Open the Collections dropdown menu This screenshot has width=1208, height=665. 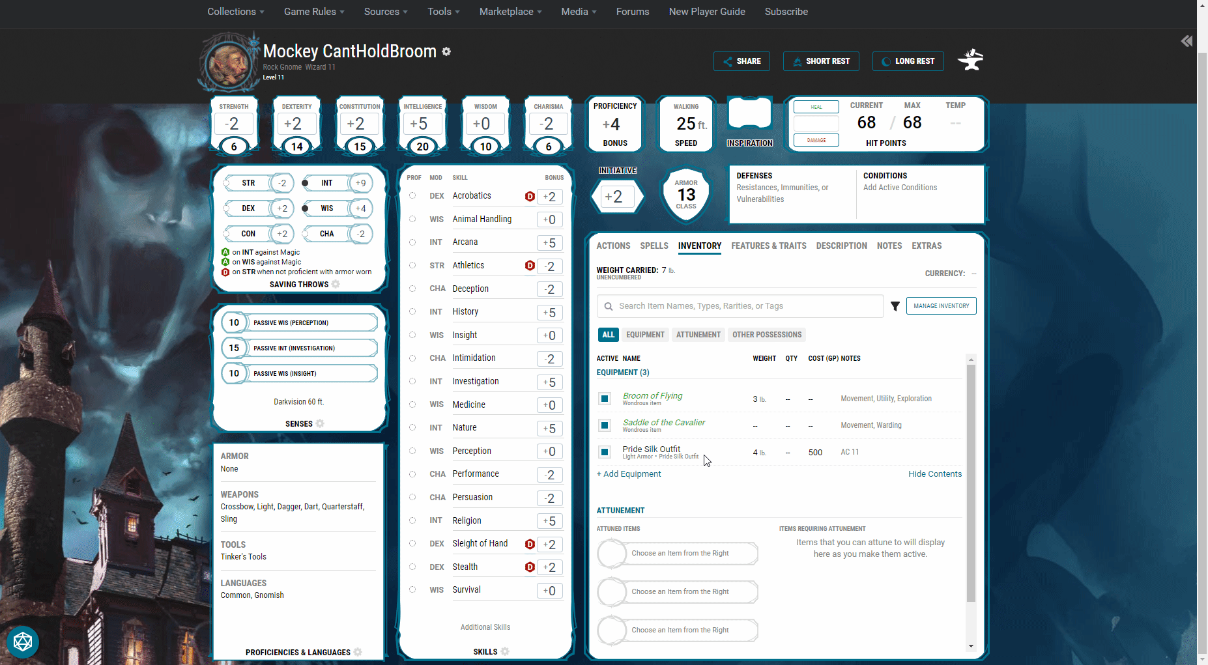tap(236, 12)
